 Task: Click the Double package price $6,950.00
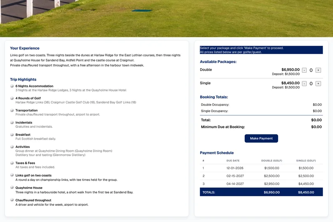290,69
